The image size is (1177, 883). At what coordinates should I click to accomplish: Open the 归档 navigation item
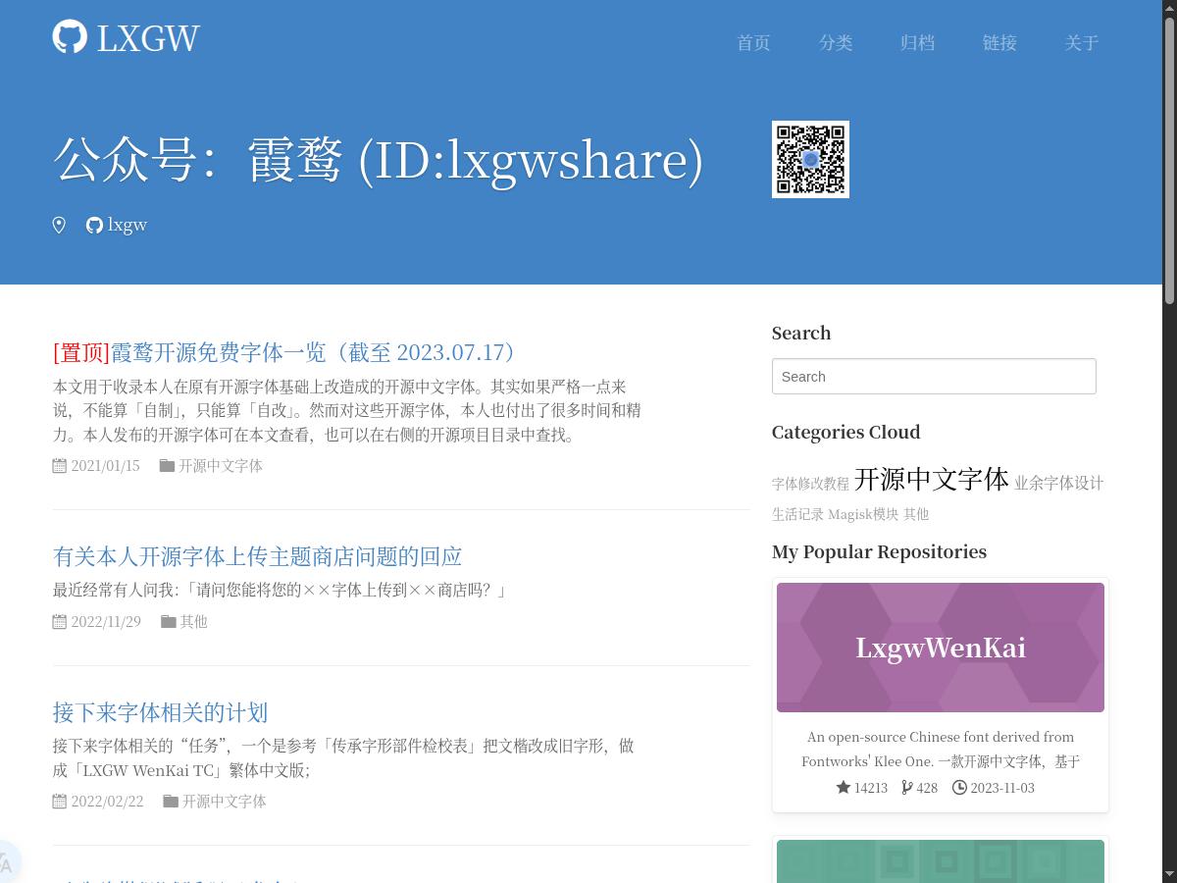(917, 42)
